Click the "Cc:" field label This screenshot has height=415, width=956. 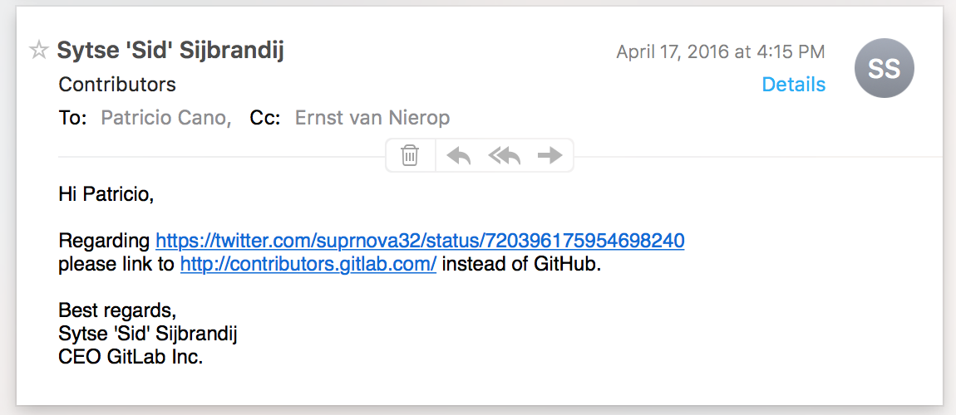(x=266, y=118)
